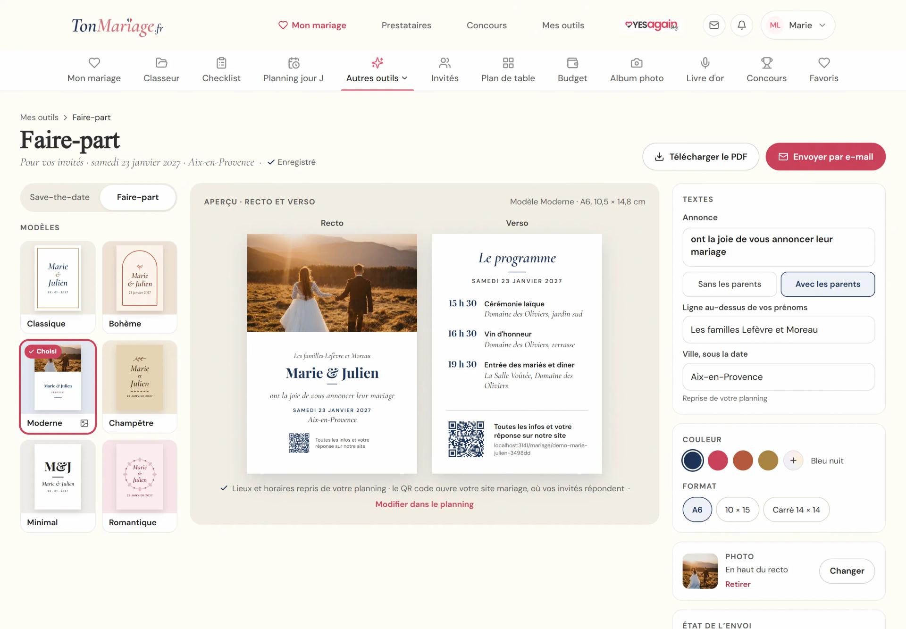Open the Budget wallet tool
This screenshot has height=629, width=906.
572,70
